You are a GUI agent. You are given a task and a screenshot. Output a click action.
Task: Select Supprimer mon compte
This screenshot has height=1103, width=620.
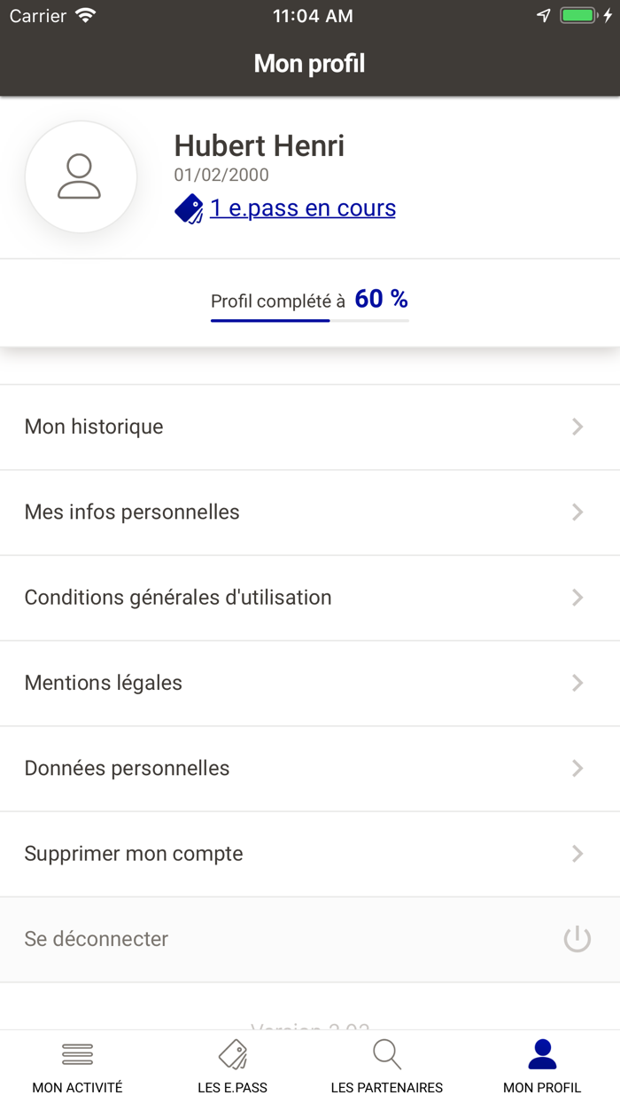134,853
